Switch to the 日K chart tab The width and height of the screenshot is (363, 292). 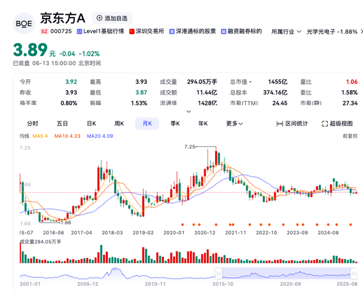[x=91, y=124]
